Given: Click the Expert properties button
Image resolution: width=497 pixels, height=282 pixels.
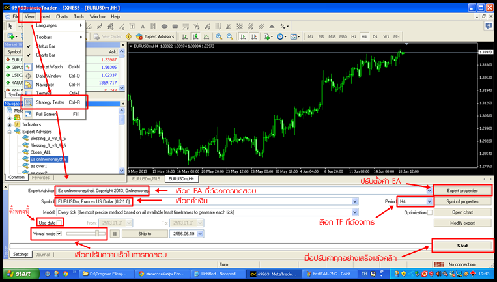Looking at the screenshot, I should [x=462, y=191].
